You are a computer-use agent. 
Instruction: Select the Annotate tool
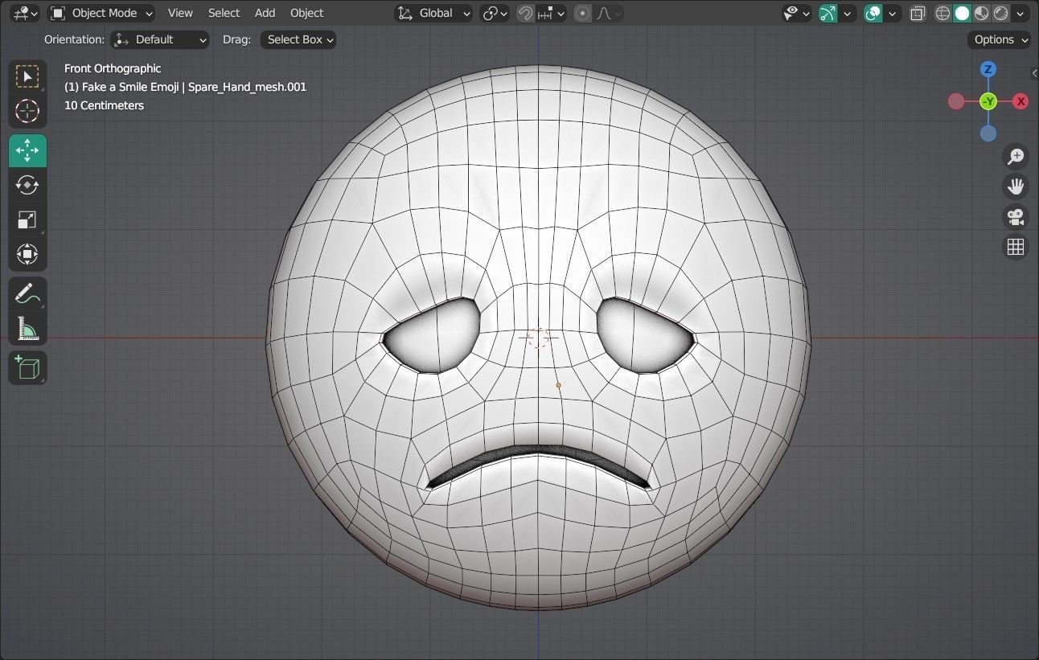pyautogui.click(x=27, y=293)
